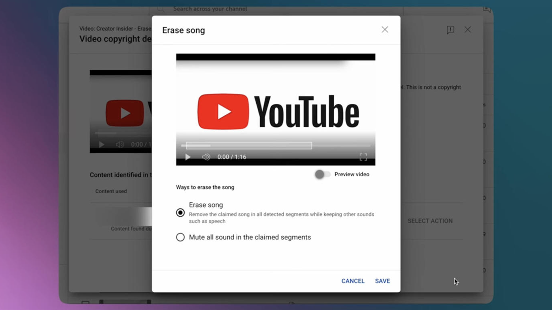Close the Erase song dialog
552x310 pixels.
(x=385, y=30)
